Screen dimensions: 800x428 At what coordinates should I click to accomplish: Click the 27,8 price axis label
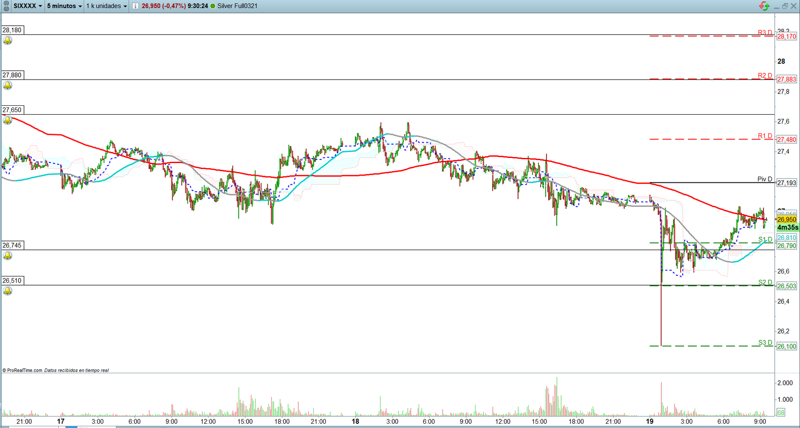[783, 92]
